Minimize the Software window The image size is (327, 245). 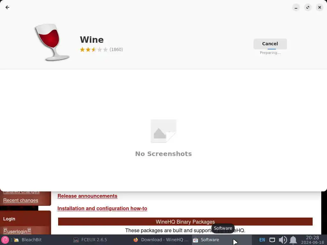[296, 8]
